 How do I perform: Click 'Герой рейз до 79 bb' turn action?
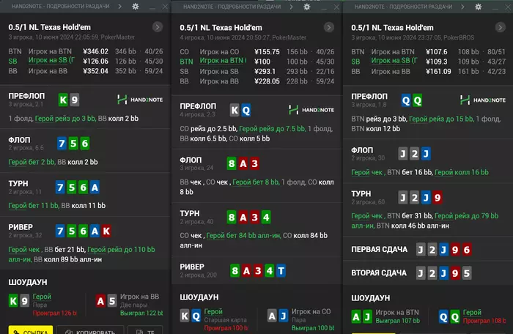tap(467, 216)
